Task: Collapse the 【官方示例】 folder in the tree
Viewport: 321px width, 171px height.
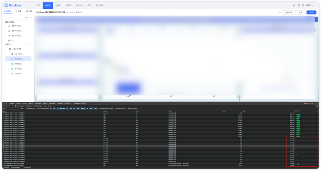Action: [7, 49]
